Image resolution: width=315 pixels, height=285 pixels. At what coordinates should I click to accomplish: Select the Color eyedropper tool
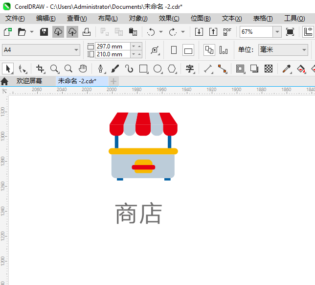tap(287, 69)
